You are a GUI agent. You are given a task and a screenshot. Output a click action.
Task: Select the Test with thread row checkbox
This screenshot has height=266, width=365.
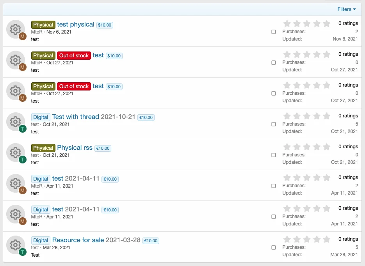(274, 124)
